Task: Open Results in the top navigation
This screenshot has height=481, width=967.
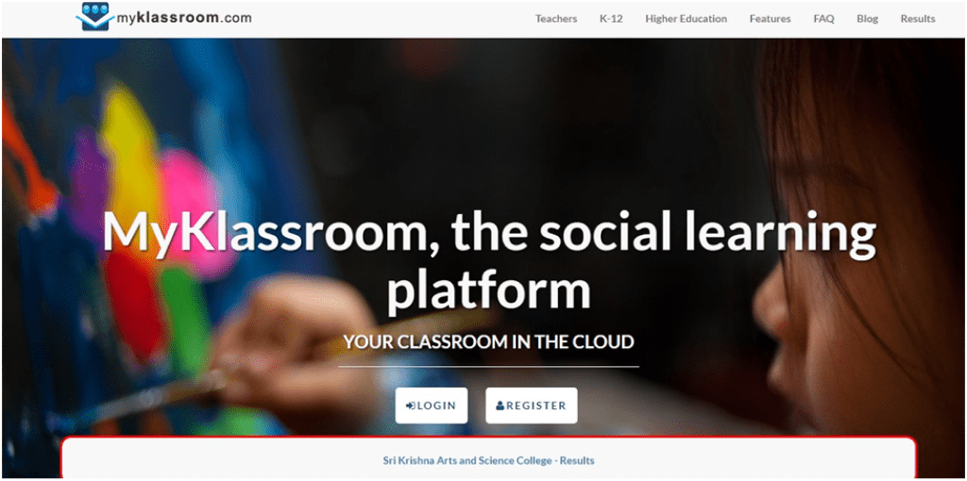Action: click(x=918, y=19)
